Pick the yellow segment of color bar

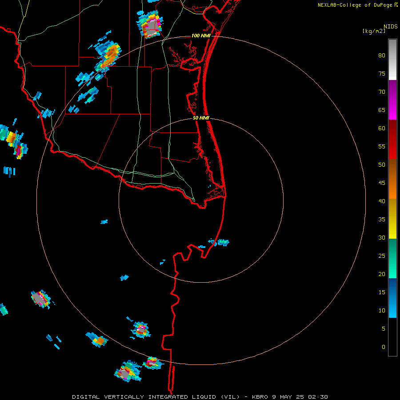pos(392,219)
